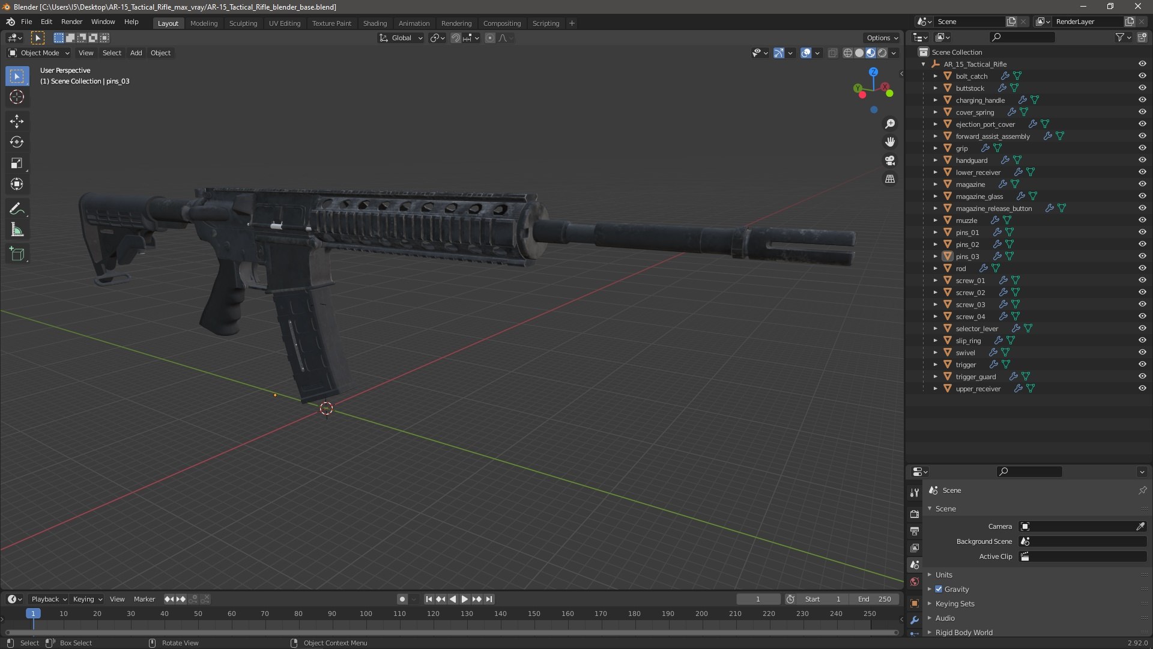Open the Add menu in viewport header

pyautogui.click(x=136, y=53)
